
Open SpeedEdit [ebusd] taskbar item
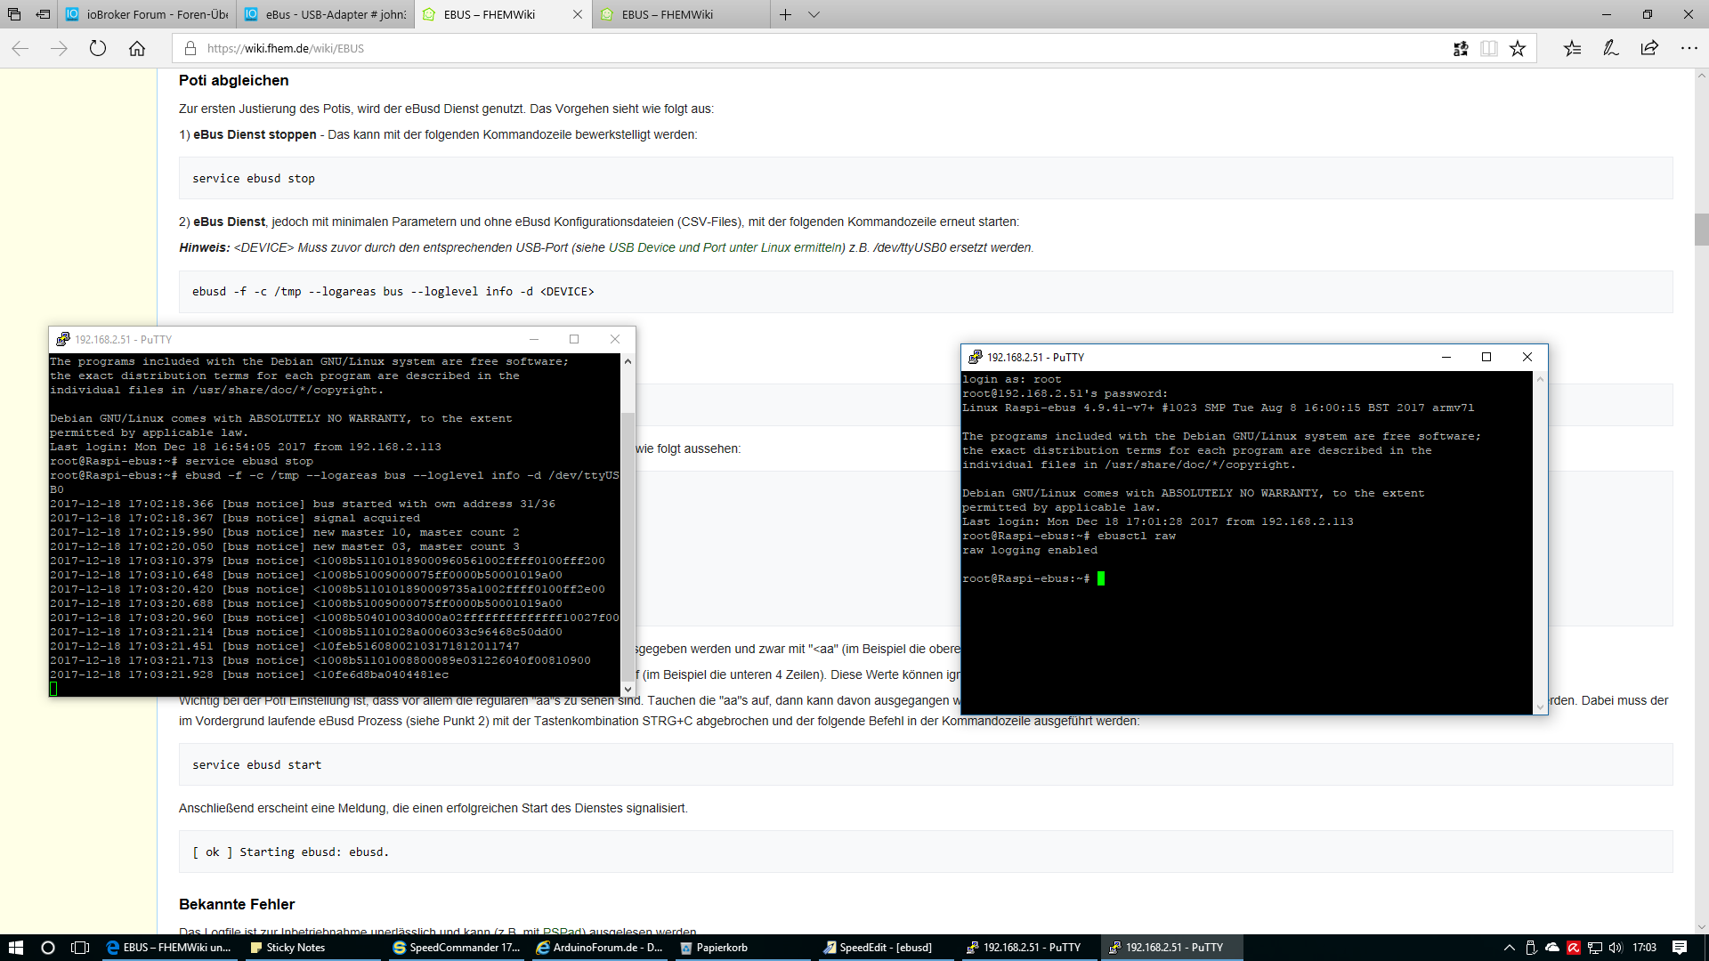pos(885,948)
